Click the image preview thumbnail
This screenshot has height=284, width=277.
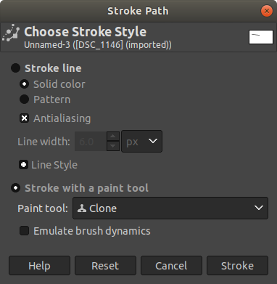point(261,37)
